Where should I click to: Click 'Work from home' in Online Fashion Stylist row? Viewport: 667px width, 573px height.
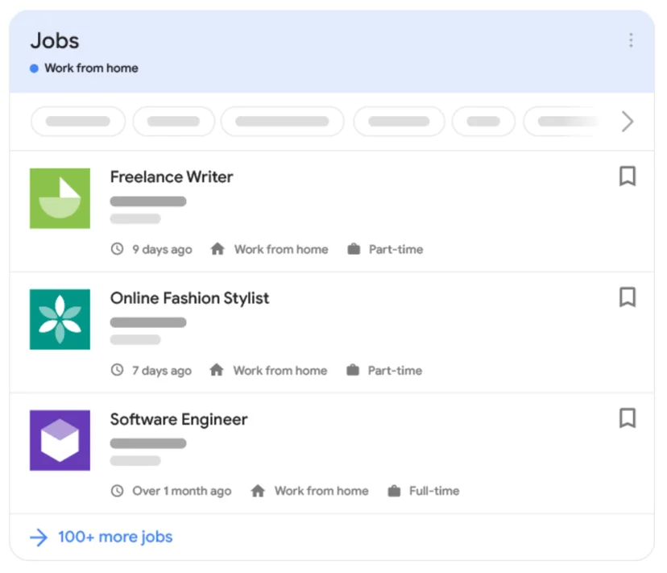click(x=280, y=371)
